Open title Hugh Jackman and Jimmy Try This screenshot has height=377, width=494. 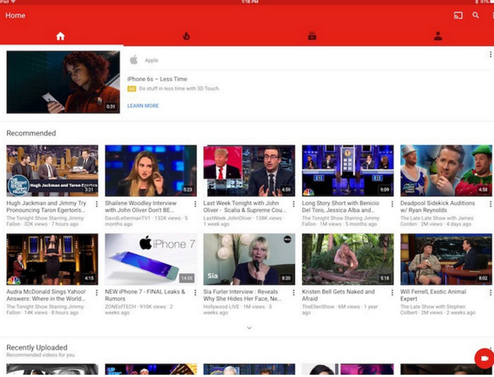(47, 206)
